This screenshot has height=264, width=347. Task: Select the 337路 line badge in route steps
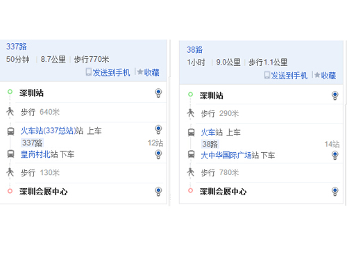32,143
